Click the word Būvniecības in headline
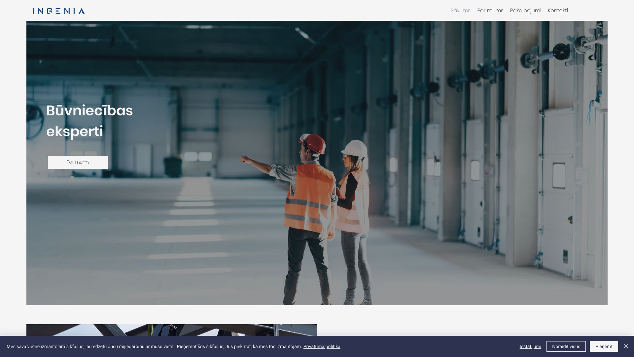 coord(89,111)
